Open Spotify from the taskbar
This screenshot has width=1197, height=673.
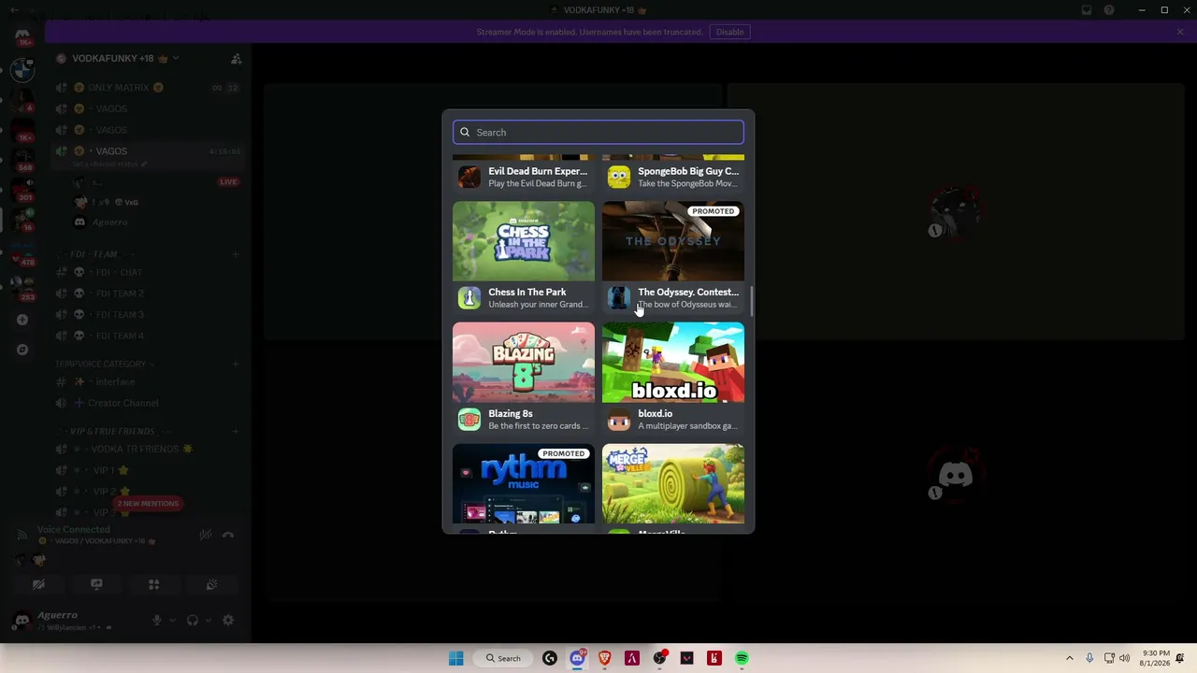[x=742, y=658]
